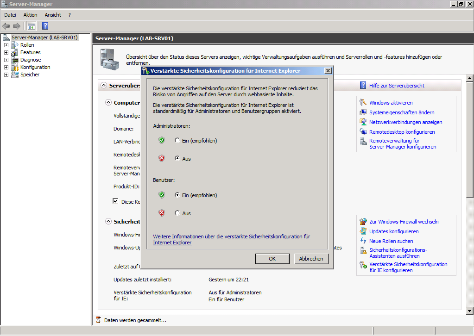Select Aus option under Administratoren

pyautogui.click(x=177, y=159)
